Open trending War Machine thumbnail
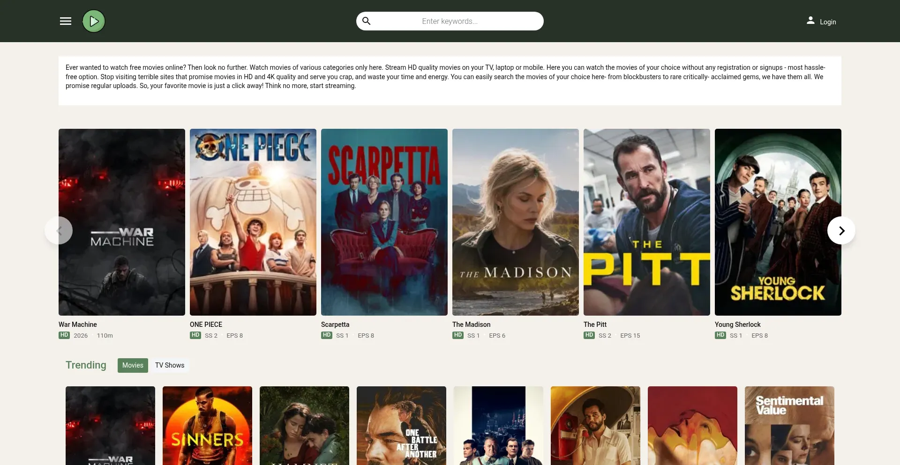This screenshot has height=465, width=900. (110, 426)
